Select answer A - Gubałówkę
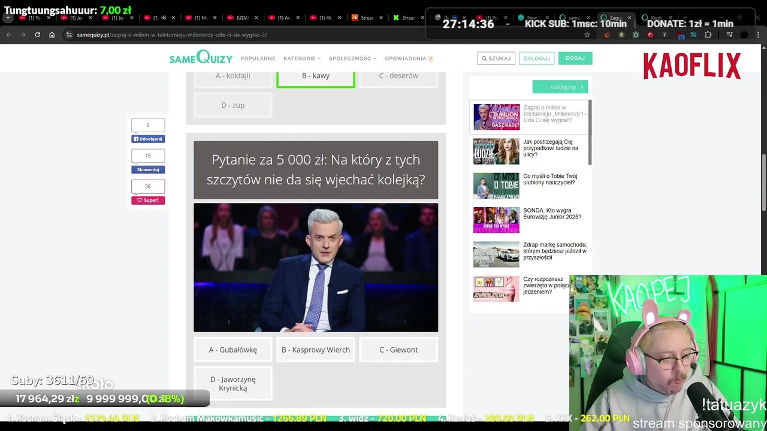767x431 pixels. [x=232, y=350]
